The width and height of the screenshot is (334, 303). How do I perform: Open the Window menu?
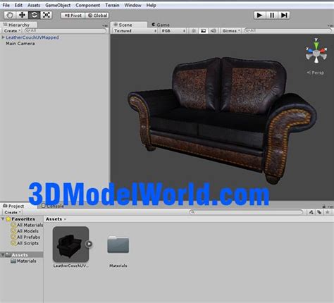click(x=132, y=5)
